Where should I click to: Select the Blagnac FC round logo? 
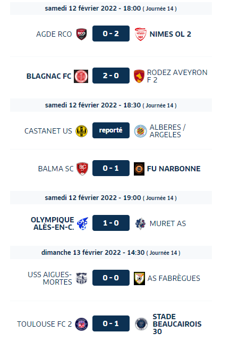click(81, 77)
